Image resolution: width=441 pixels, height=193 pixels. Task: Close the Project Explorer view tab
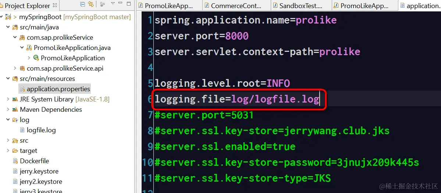(x=55, y=5)
